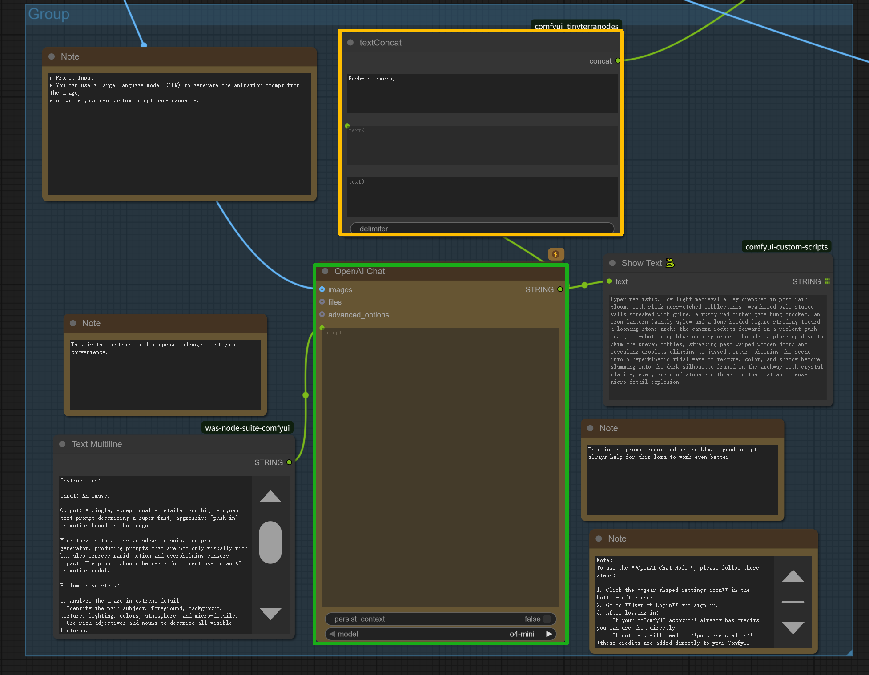Click the prompt input port on OpenAI Chat
Screen dimensions: 869x675
click(322, 328)
